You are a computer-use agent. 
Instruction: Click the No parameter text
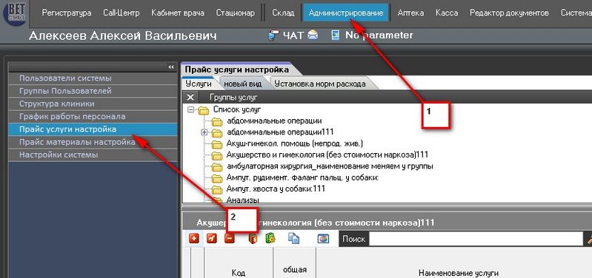point(379,35)
